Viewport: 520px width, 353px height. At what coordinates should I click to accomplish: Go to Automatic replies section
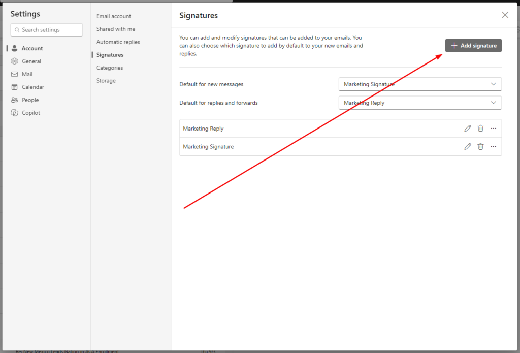(x=118, y=42)
